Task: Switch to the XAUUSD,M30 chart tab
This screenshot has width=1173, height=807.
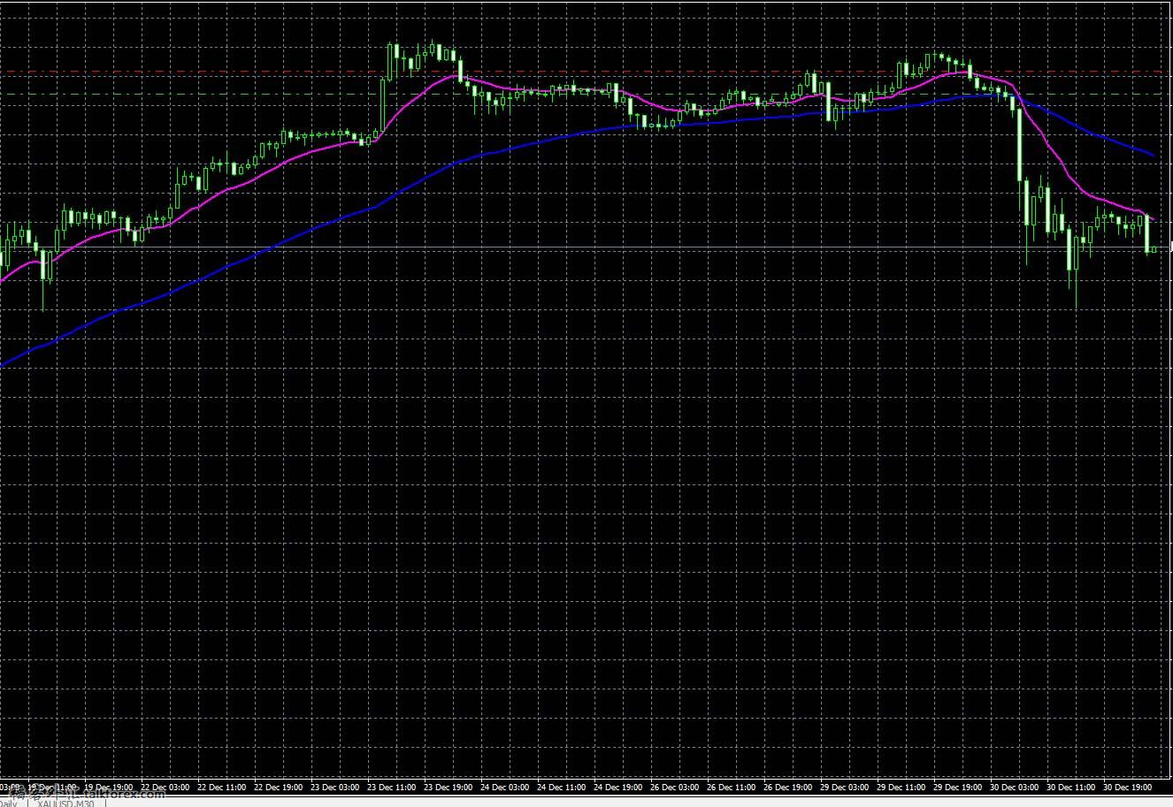Action: pos(65,803)
